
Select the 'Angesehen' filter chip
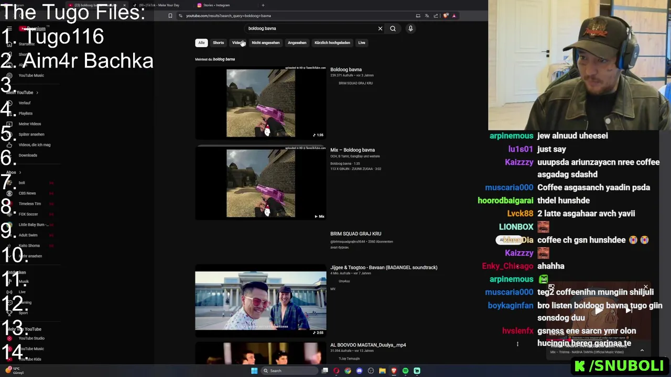pos(297,42)
